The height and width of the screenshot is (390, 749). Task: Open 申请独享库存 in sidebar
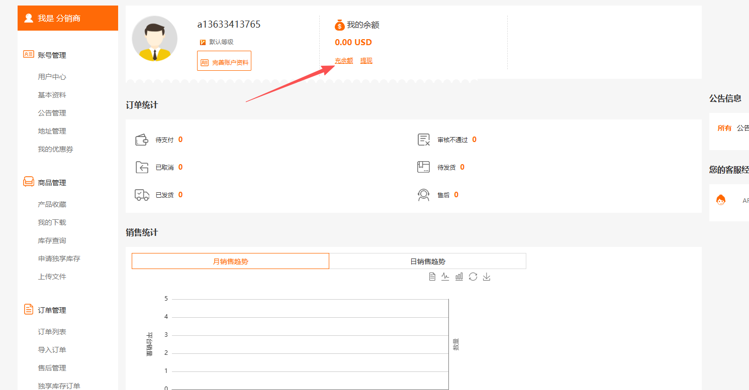[x=59, y=258]
